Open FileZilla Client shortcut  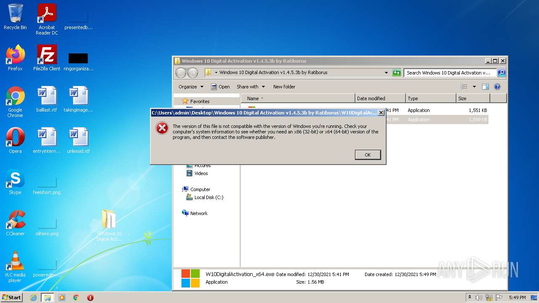pos(47,58)
